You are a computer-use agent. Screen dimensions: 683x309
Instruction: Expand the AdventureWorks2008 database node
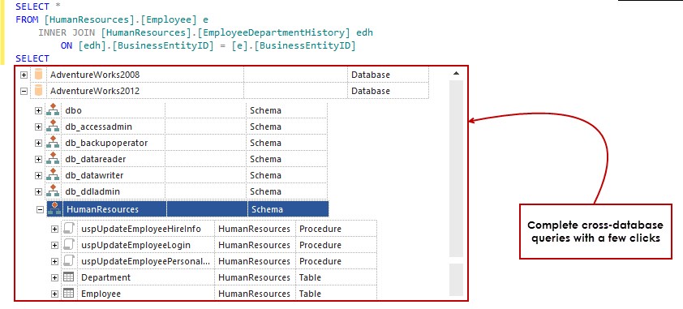24,75
